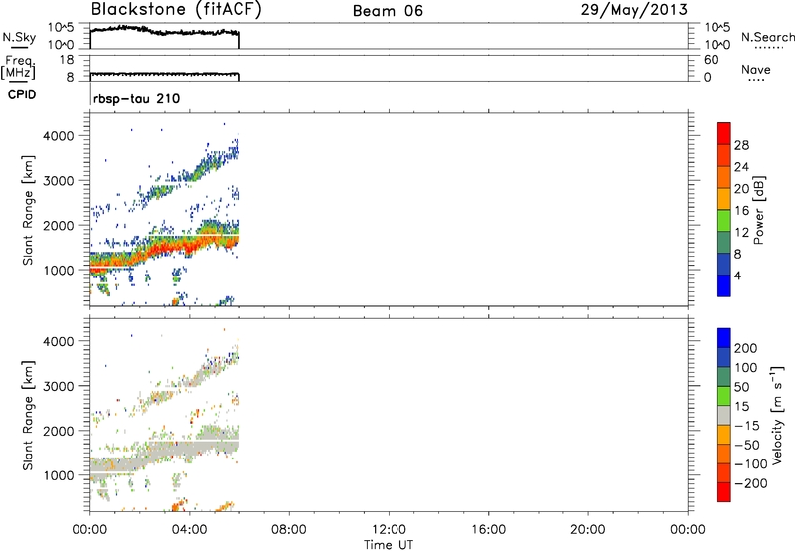Click the 'CPID' row label
The height and width of the screenshot is (551, 795).
(x=22, y=94)
